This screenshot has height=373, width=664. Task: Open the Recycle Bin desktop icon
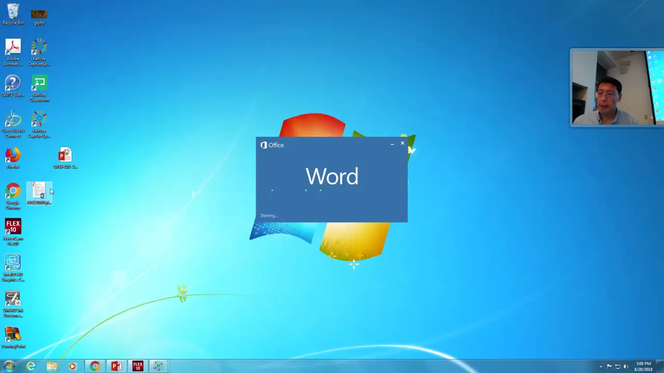pyautogui.click(x=13, y=15)
